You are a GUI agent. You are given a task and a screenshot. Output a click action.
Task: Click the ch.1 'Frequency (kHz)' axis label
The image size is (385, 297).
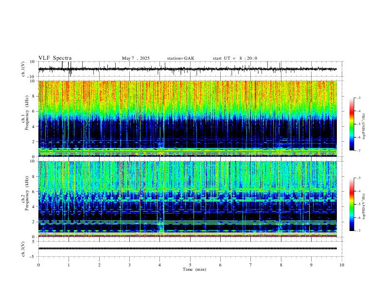[27, 113]
